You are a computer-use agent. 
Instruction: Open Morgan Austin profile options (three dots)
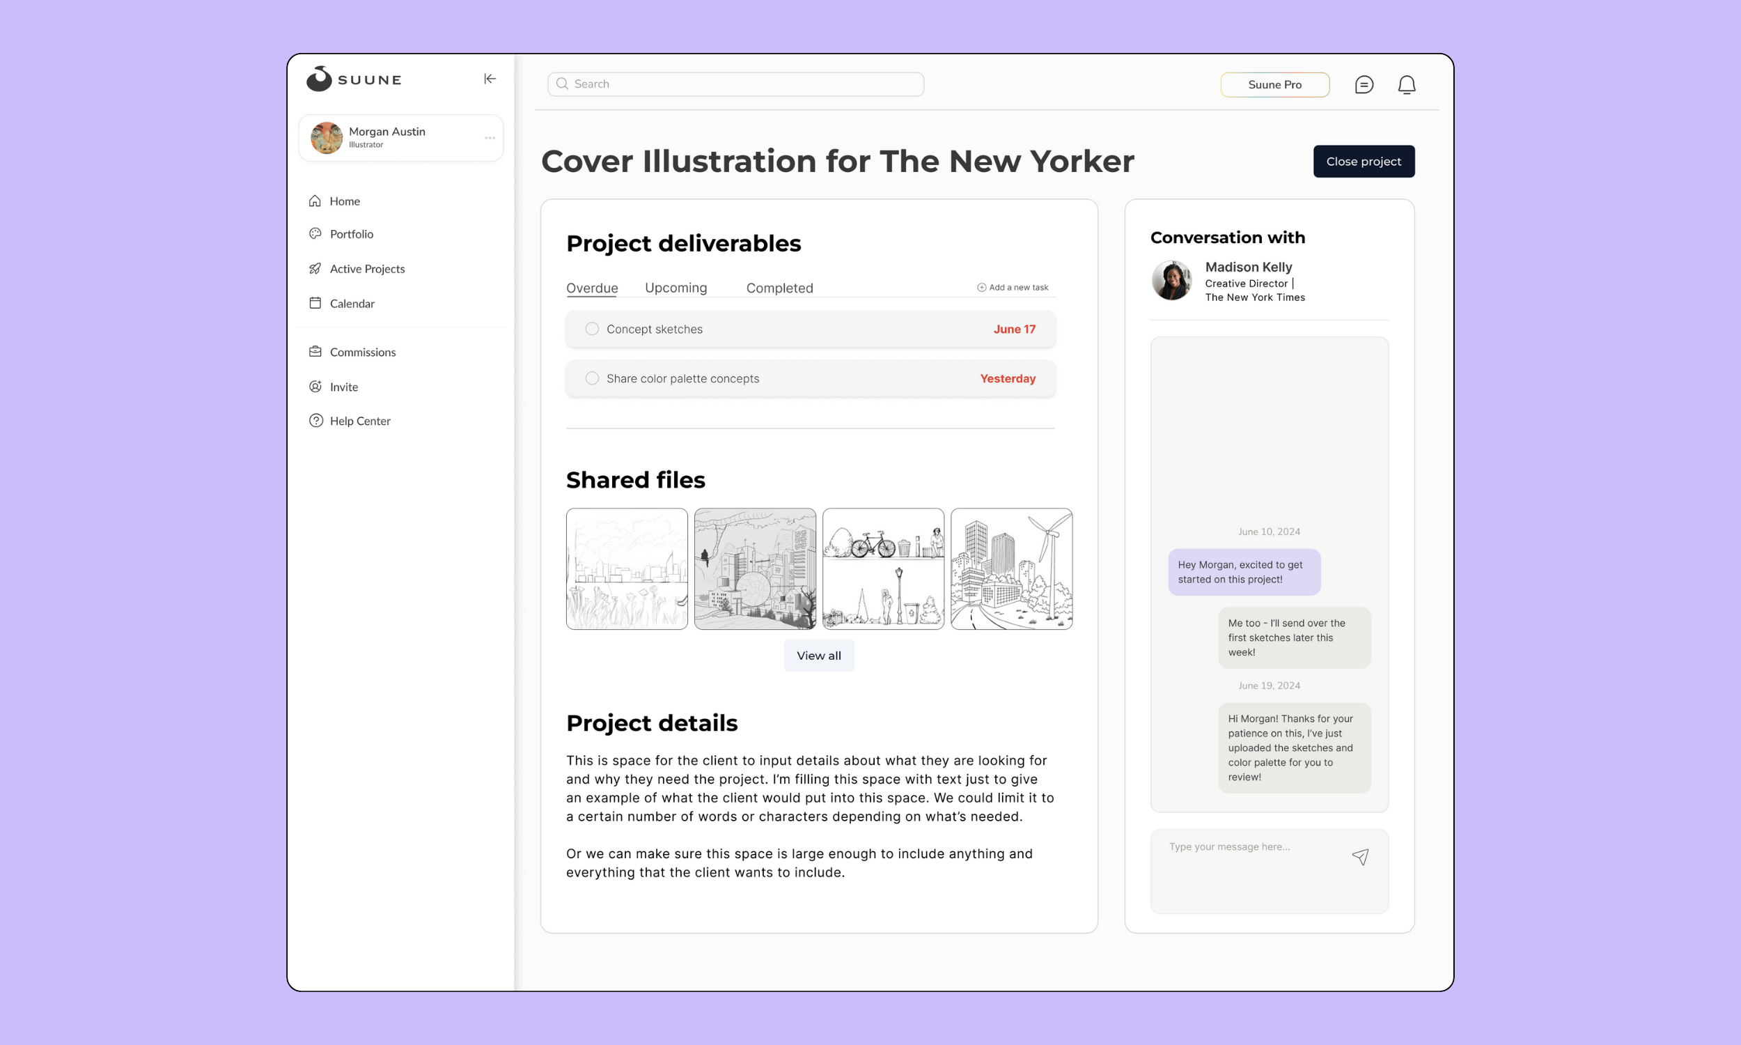(490, 138)
